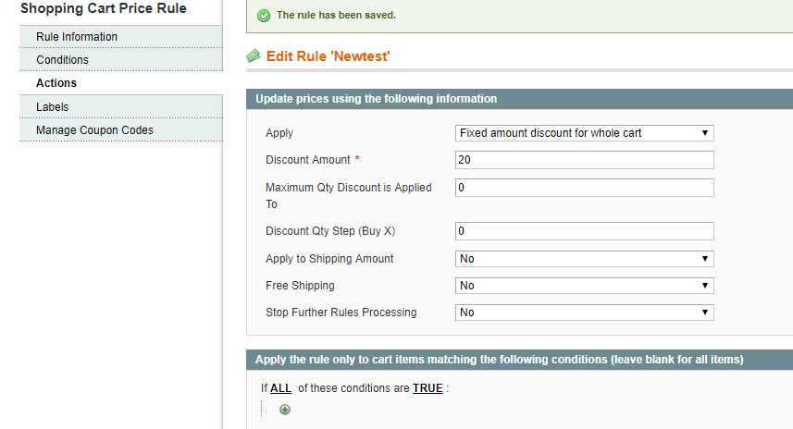This screenshot has width=793, height=429.
Task: Click the Discount Qty Step input field
Action: (x=584, y=231)
